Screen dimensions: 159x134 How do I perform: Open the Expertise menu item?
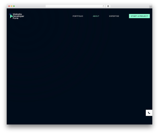(x=114, y=16)
